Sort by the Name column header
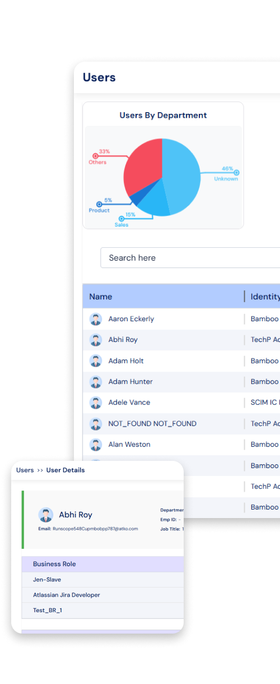 (101, 297)
